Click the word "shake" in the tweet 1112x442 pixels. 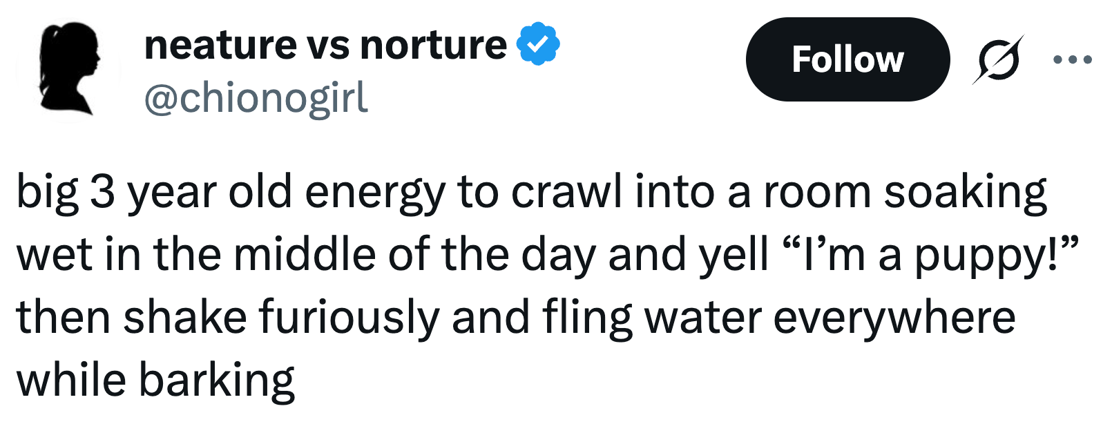(x=185, y=318)
